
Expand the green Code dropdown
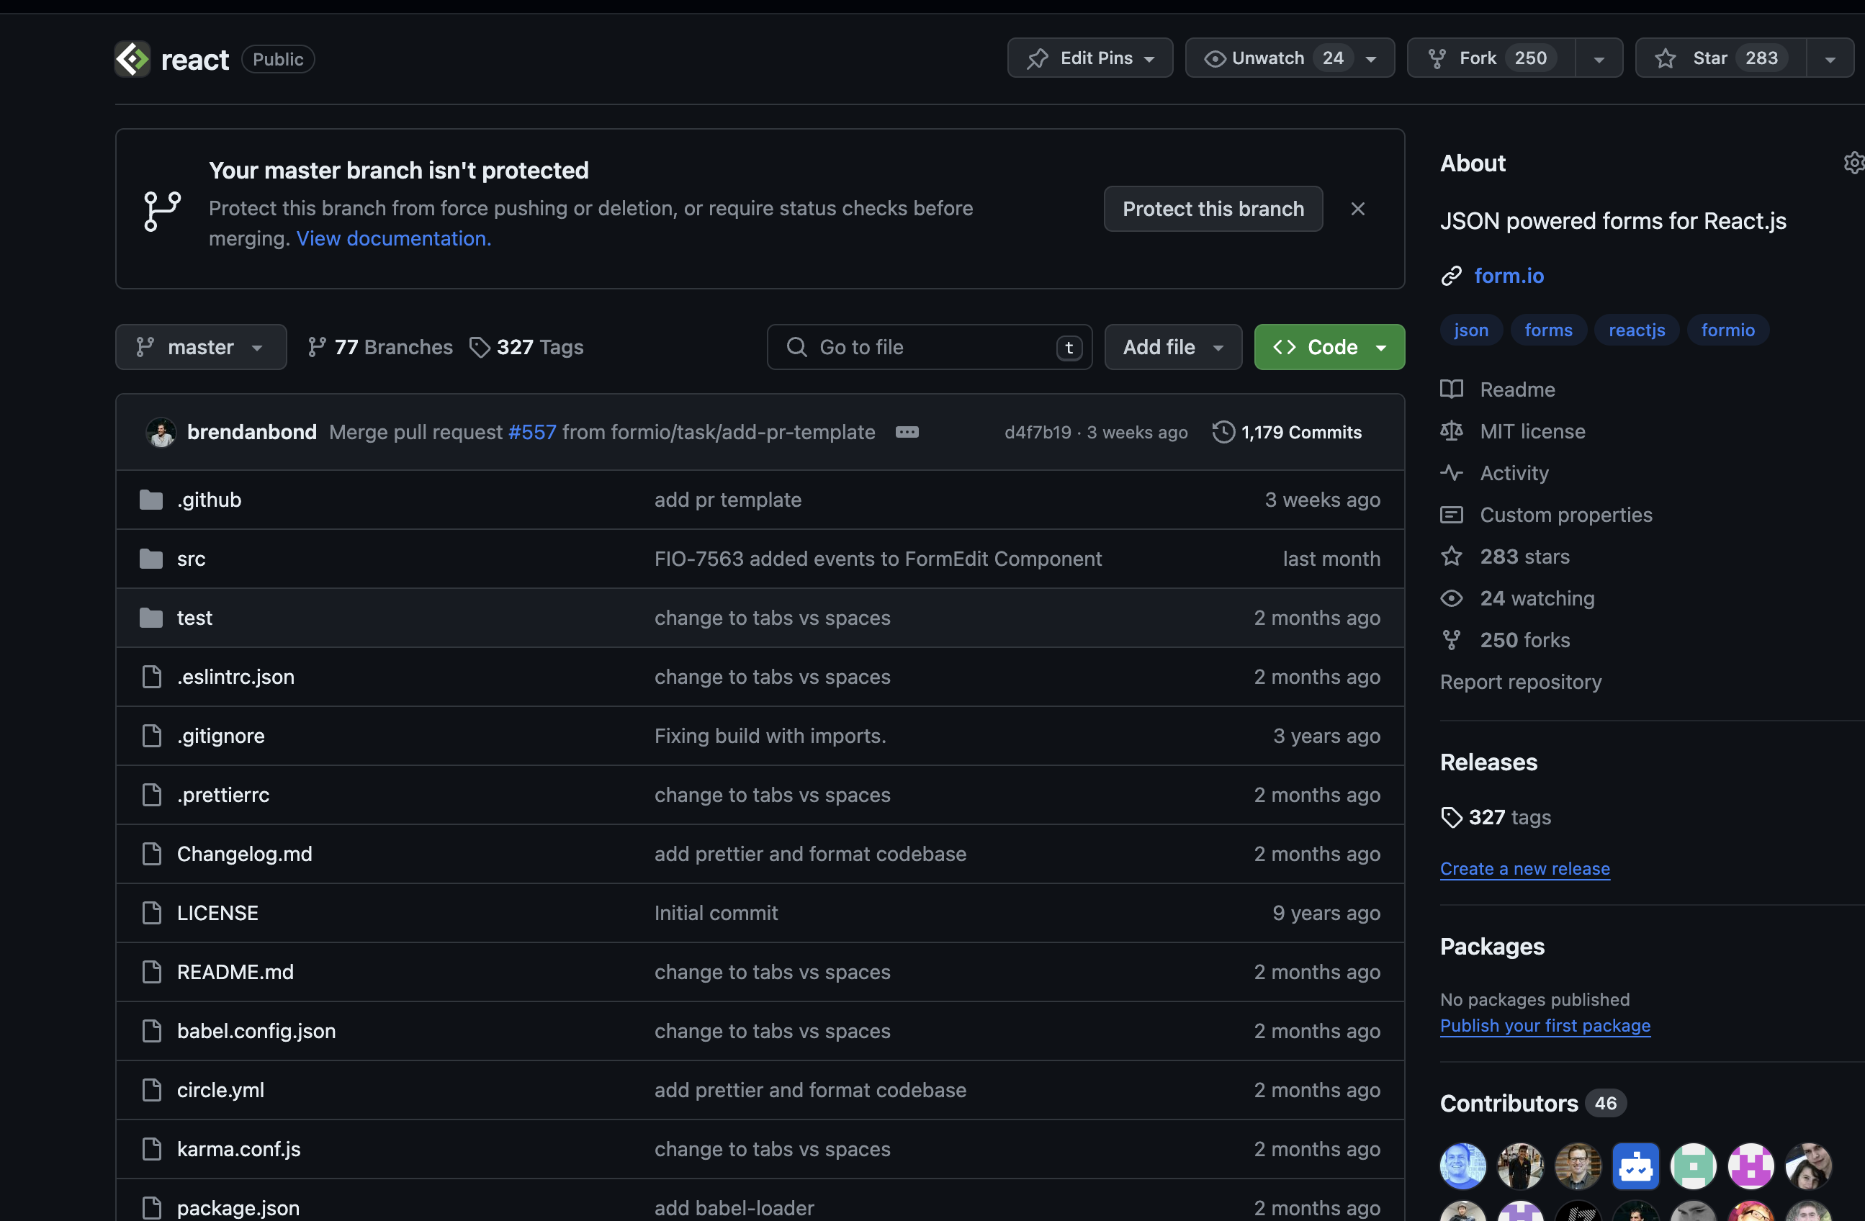pyautogui.click(x=1329, y=347)
